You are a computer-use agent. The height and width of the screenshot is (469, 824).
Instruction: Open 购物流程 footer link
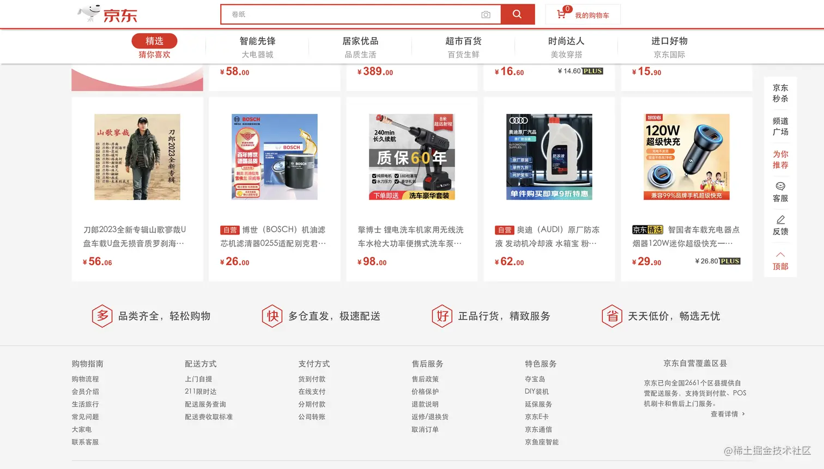tap(85, 379)
